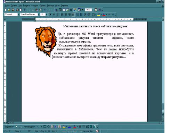The width and height of the screenshot is (178, 133).
Task: Insert Clip Art from Drawing toolbar
Action: tap(59, 127)
